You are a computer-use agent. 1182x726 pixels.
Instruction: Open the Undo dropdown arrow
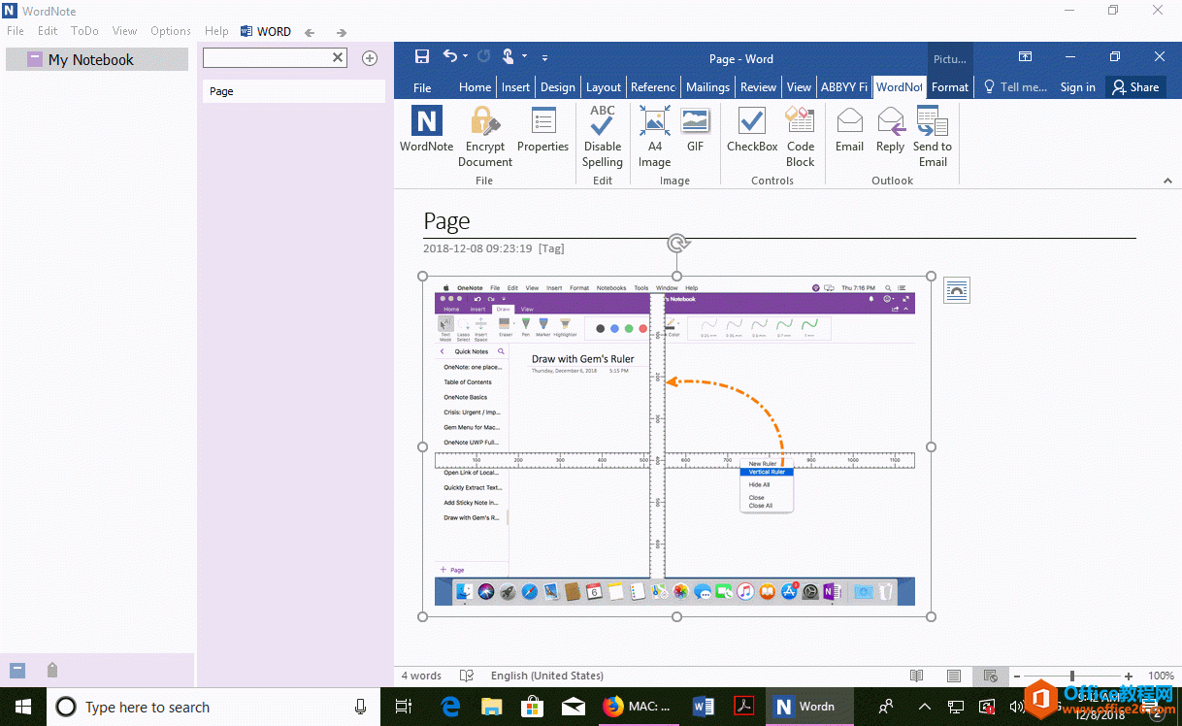[465, 56]
